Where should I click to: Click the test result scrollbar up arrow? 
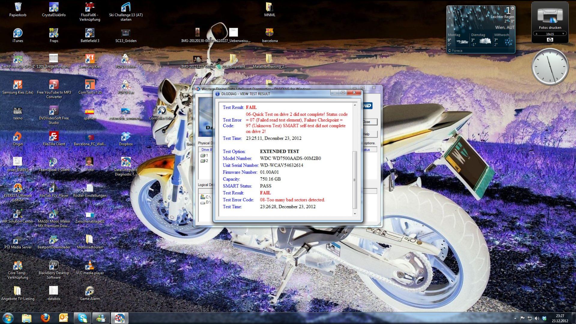pos(355,105)
